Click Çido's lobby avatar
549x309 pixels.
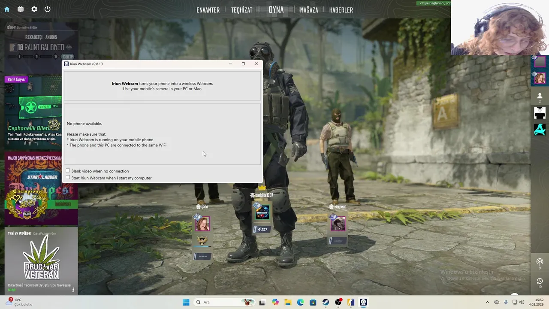pos(202,224)
